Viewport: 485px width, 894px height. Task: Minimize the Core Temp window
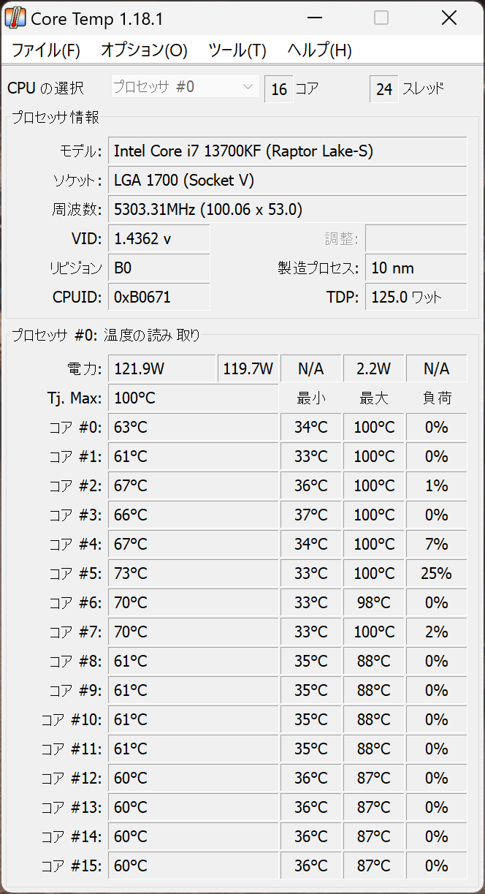pyautogui.click(x=314, y=18)
